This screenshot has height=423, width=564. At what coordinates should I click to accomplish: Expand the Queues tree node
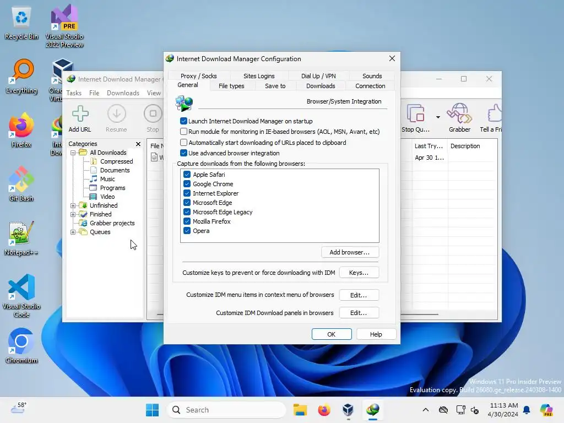[73, 232]
